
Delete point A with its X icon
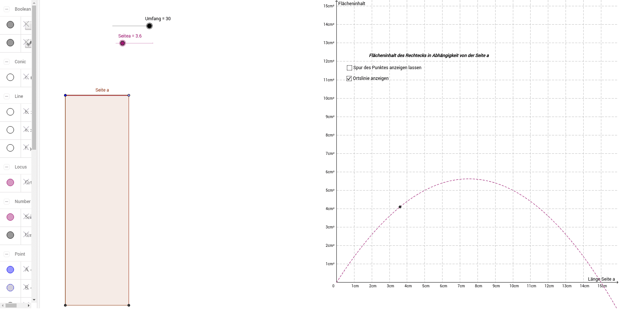pyautogui.click(x=26, y=269)
